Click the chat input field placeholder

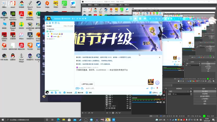90,88
